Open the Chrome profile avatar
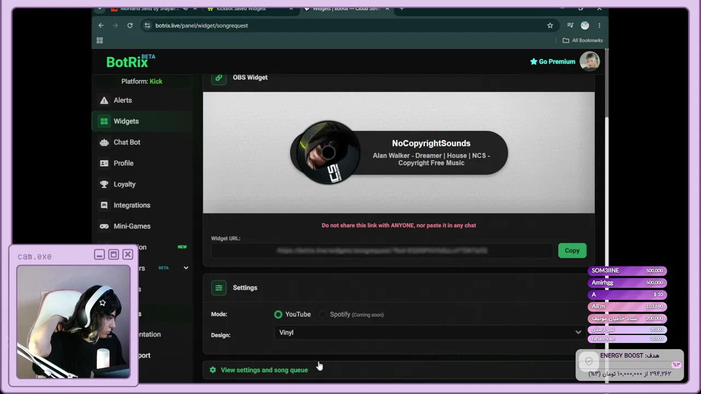The width and height of the screenshot is (701, 394). click(x=585, y=26)
